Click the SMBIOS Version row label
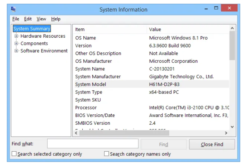Viewport: 247px width, 164px height. pyautogui.click(x=93, y=123)
